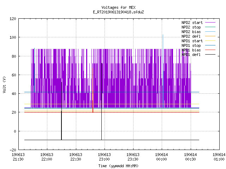226x169 pixels.
Task: Click the NPD2 start legend label
Action: click(192, 23)
